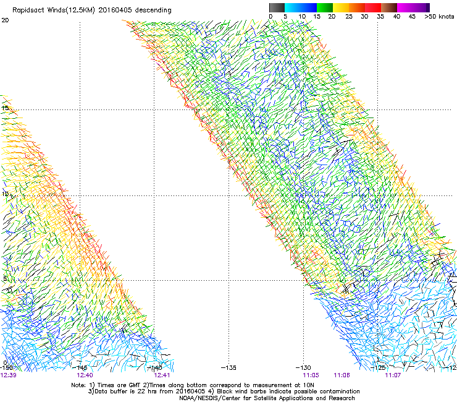Image resolution: width=457 pixels, height=402 pixels.
Task: Click the gray 0–5 knots legend segment
Action: [x=277, y=7]
